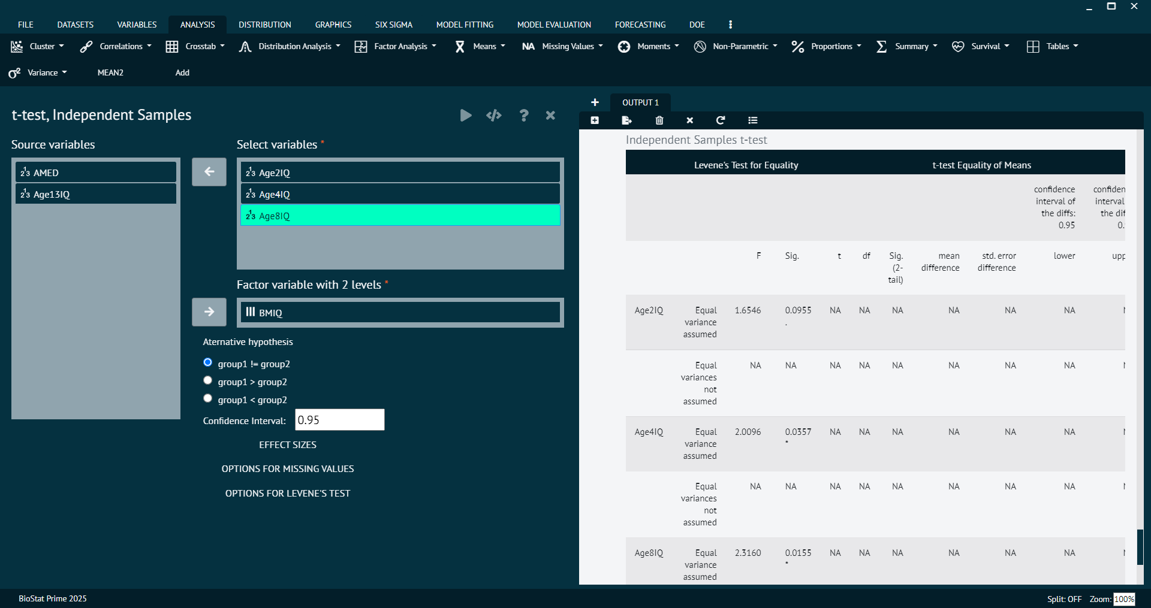
Task: Click the Zoom percentage field
Action: coord(1124,599)
